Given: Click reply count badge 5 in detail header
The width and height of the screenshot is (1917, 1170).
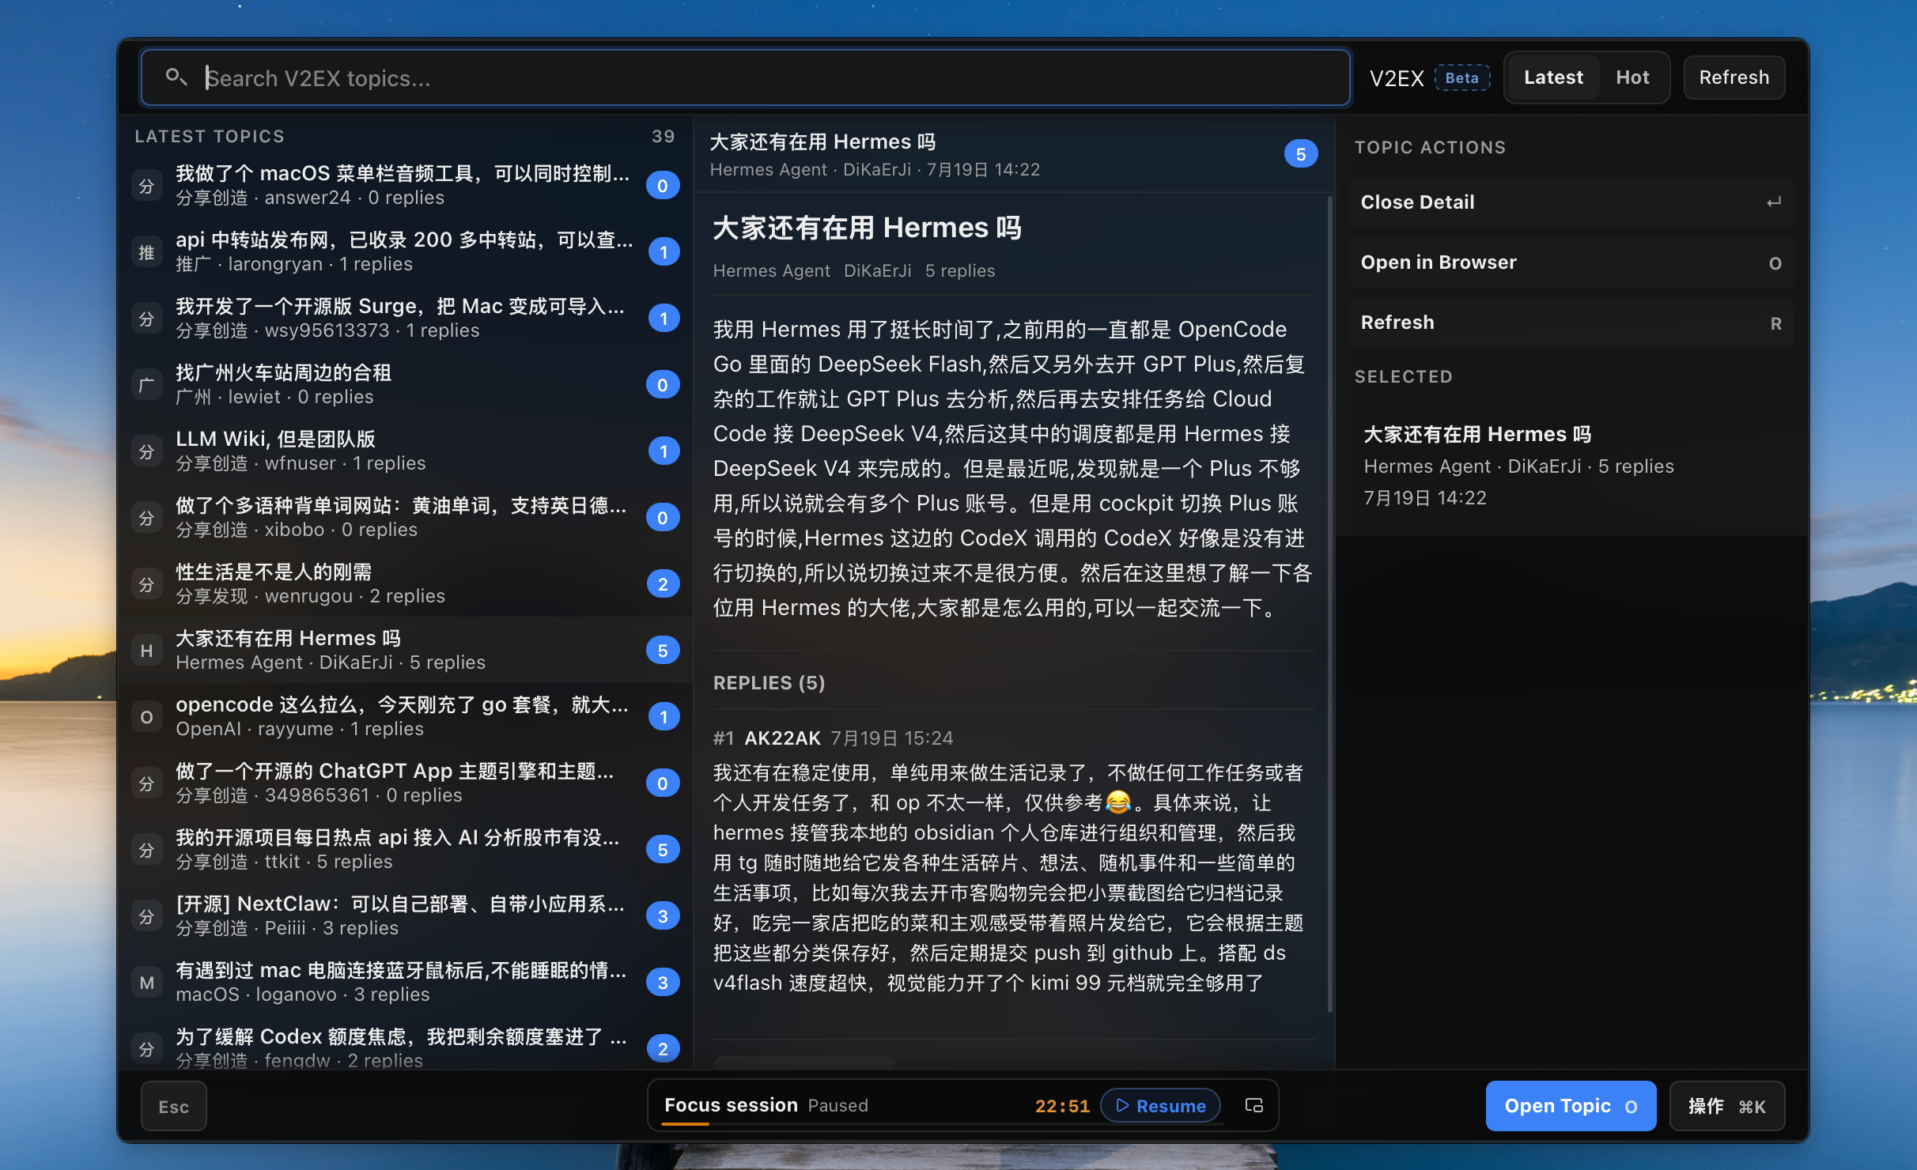Looking at the screenshot, I should (x=1301, y=154).
